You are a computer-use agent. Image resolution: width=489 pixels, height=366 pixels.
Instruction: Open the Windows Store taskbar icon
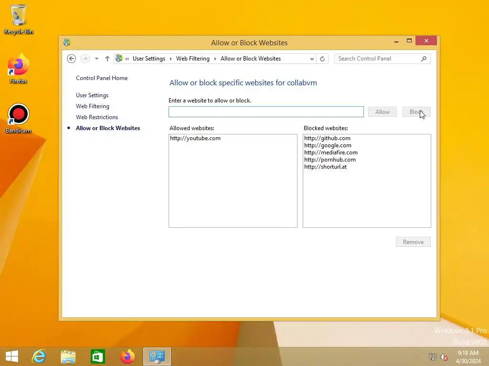[97, 356]
